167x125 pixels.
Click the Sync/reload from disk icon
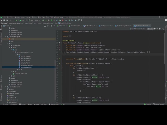[7, 20]
